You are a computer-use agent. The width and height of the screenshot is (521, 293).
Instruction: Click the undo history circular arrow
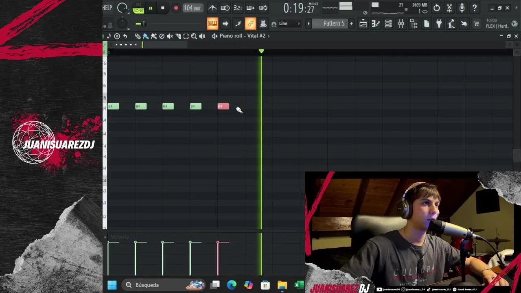(436, 8)
